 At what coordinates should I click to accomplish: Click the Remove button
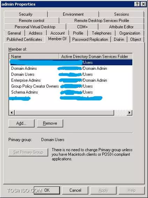50,123
